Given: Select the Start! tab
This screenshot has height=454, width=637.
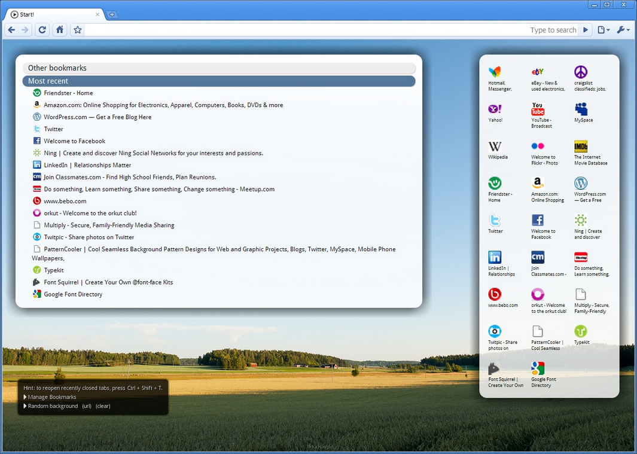Looking at the screenshot, I should 54,14.
